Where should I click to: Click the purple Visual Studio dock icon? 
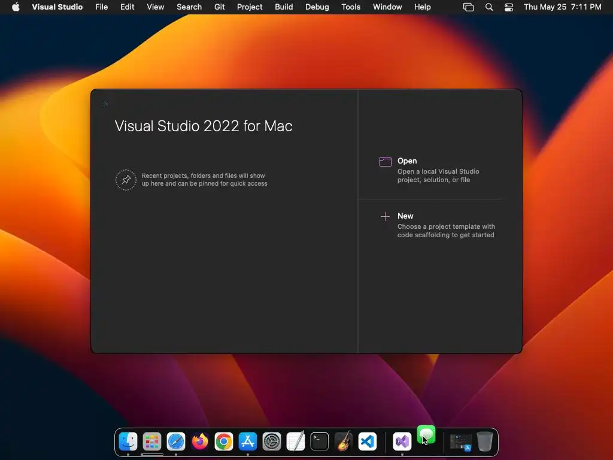click(402, 441)
